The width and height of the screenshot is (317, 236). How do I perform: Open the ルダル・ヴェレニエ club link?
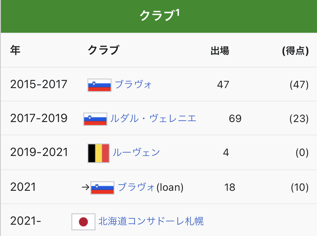pyautogui.click(x=153, y=119)
